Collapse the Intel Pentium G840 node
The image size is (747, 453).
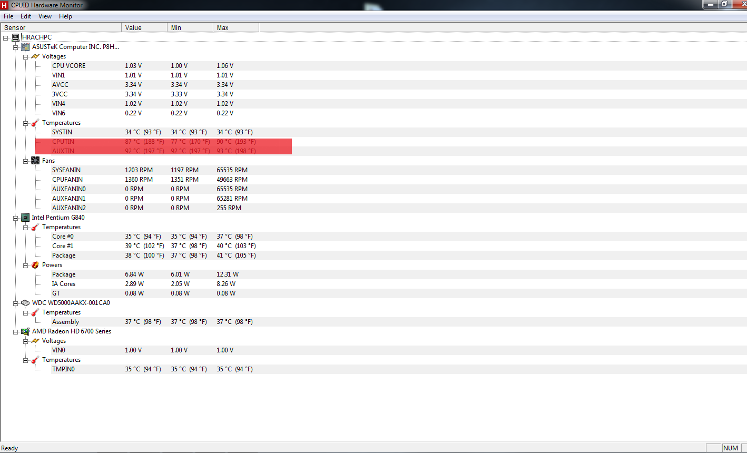click(16, 218)
